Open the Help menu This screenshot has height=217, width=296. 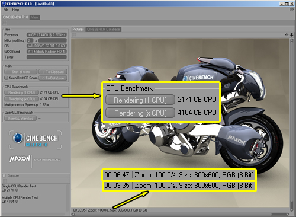pos(15,9)
